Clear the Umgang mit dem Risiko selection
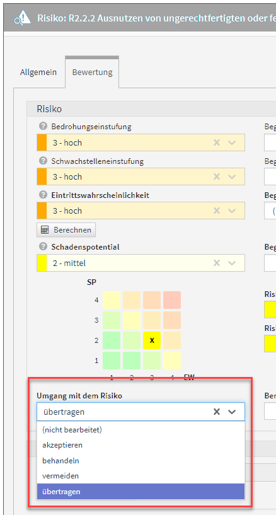This screenshot has width=276, height=515. [217, 412]
